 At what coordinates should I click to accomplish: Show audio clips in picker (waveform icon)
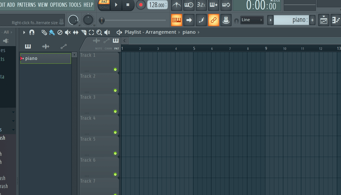[46, 46]
